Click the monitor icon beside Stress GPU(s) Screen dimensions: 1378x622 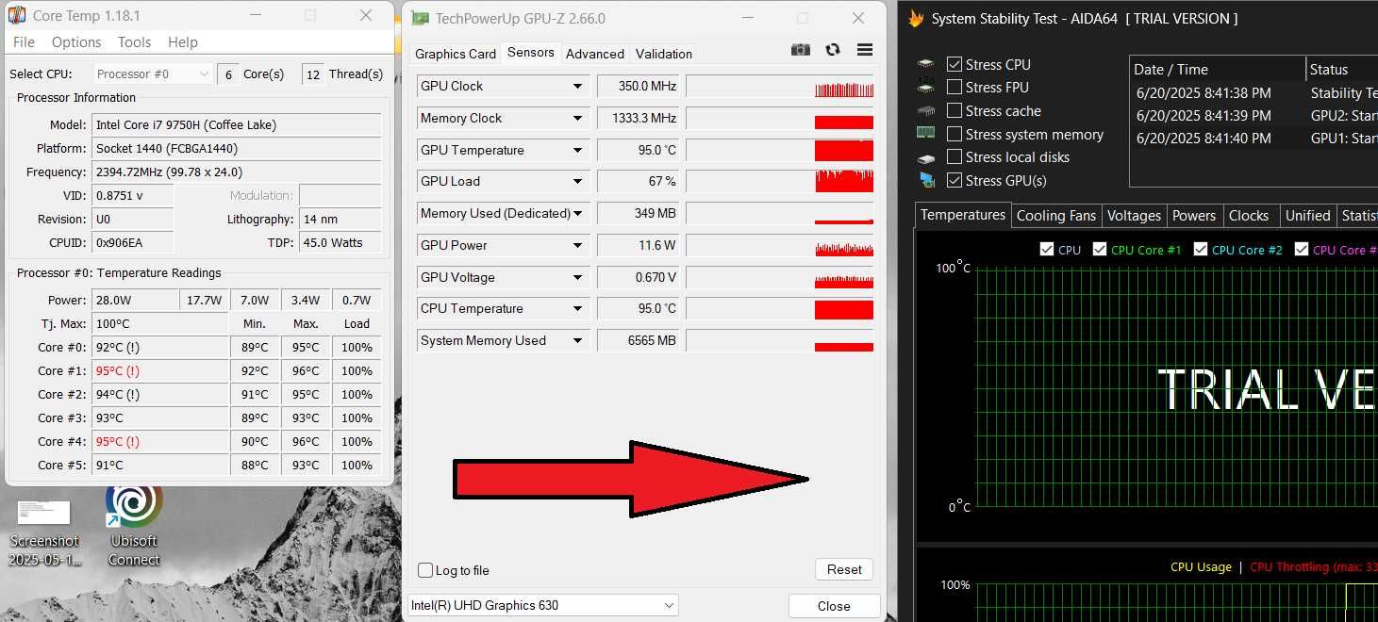(926, 180)
